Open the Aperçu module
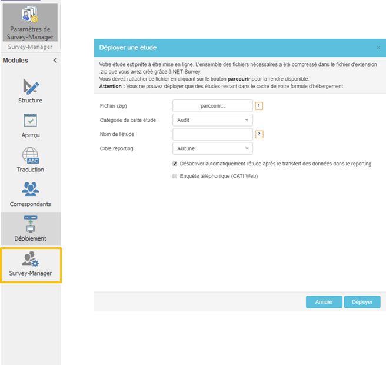The width and height of the screenshot is (386, 365). click(x=30, y=125)
